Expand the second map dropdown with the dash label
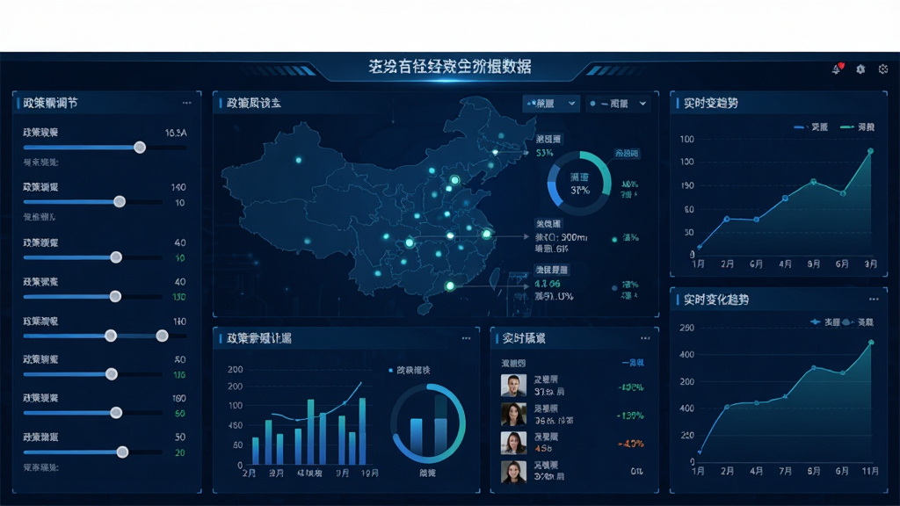 (619, 104)
